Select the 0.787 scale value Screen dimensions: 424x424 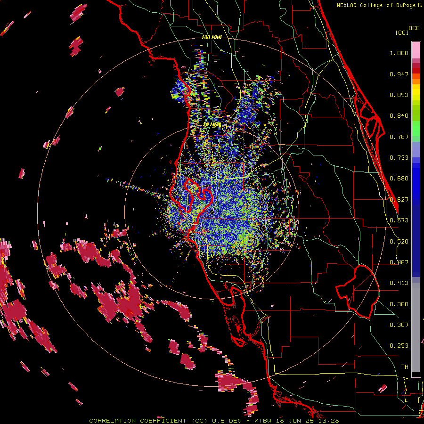point(399,137)
